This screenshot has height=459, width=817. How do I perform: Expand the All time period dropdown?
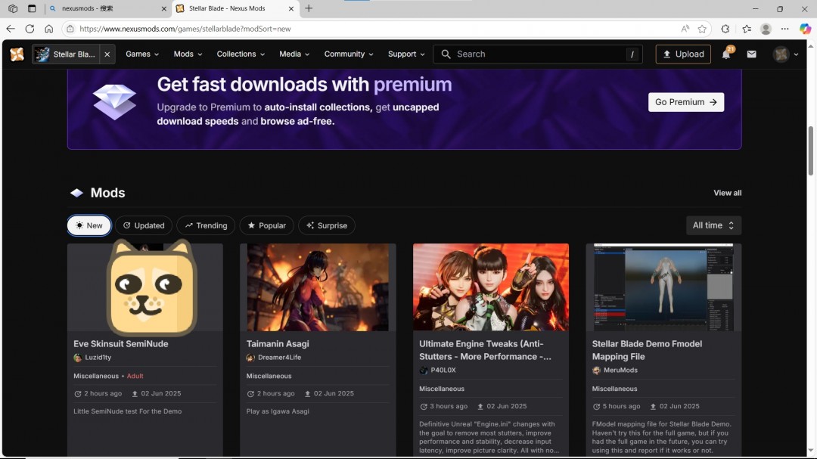coord(713,225)
